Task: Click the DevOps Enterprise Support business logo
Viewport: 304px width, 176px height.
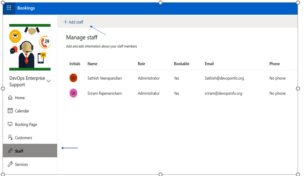Action: tap(30, 47)
